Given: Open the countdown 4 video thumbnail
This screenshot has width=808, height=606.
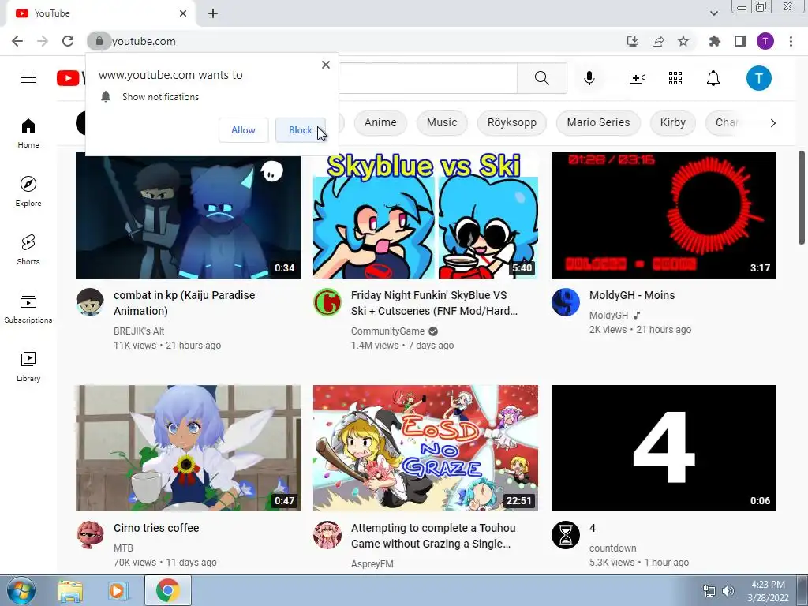Looking at the screenshot, I should coord(664,448).
